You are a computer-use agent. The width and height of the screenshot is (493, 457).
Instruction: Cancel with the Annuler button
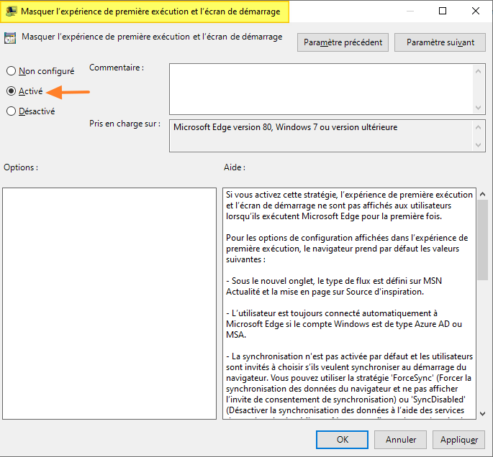click(400, 440)
